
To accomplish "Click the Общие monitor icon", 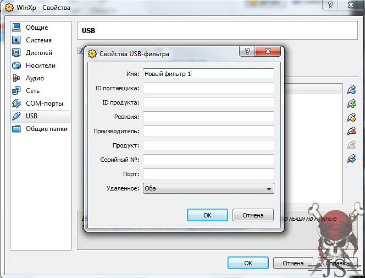I will tap(16, 28).
